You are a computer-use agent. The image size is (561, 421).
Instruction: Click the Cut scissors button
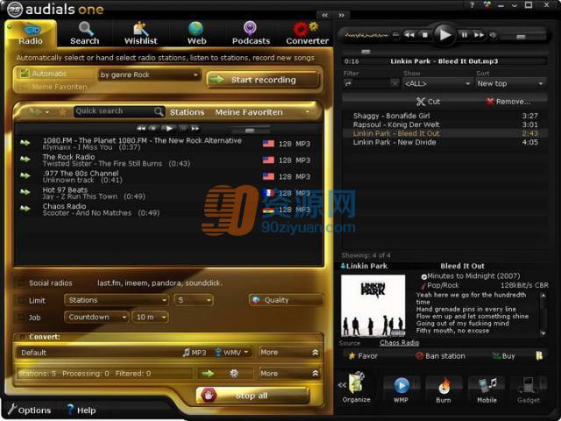[x=429, y=102]
